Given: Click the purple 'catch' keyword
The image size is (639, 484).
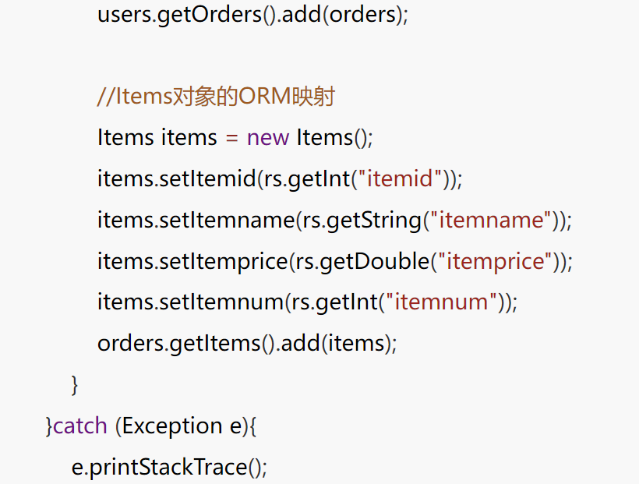Looking at the screenshot, I should tap(79, 426).
